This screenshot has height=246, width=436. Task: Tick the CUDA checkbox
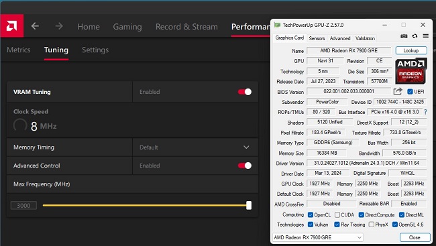click(x=337, y=214)
